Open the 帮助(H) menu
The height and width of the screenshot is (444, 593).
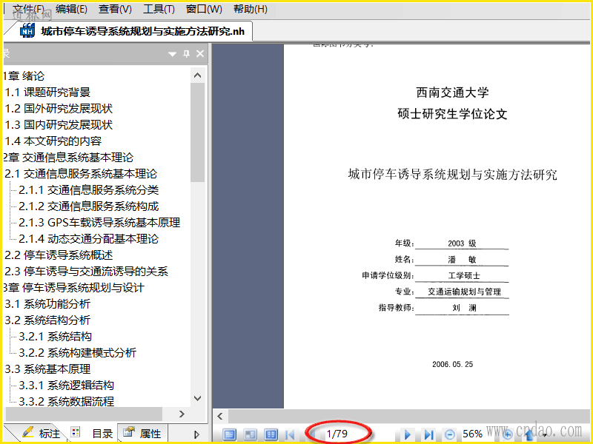pos(251,9)
